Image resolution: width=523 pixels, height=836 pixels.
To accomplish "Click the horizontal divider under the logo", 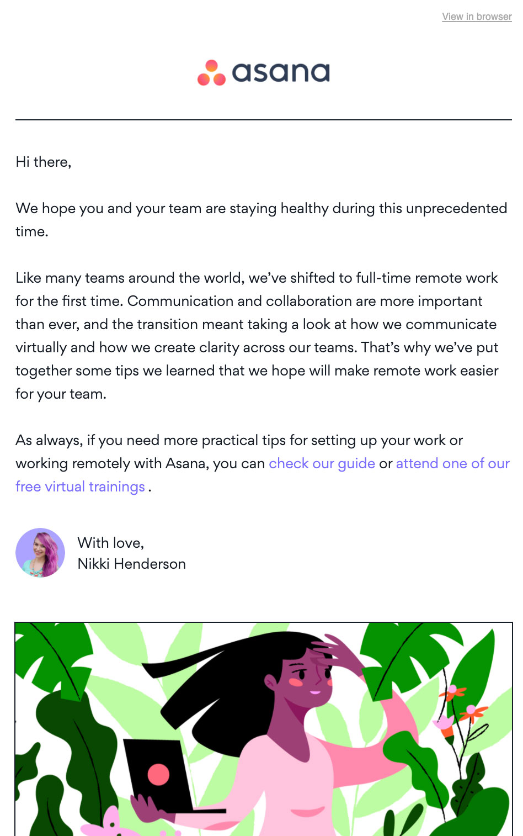I will click(x=264, y=119).
